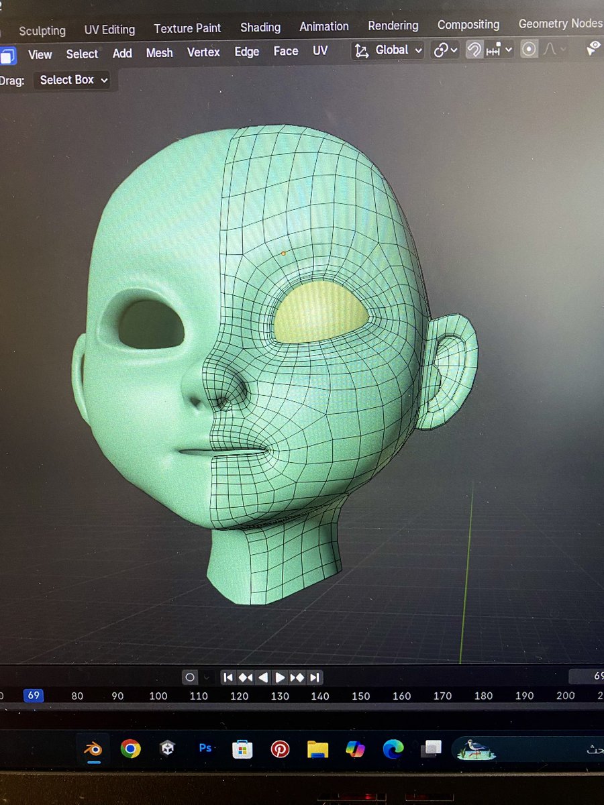Open the Select Box drag dropdown

(73, 80)
